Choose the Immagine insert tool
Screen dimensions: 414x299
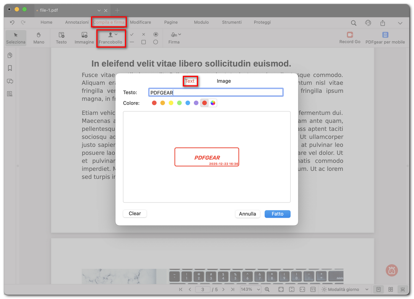[84, 38]
